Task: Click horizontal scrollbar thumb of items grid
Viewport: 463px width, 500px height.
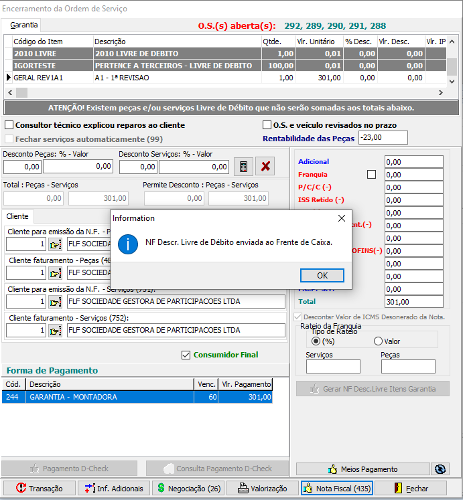Action: click(21, 93)
